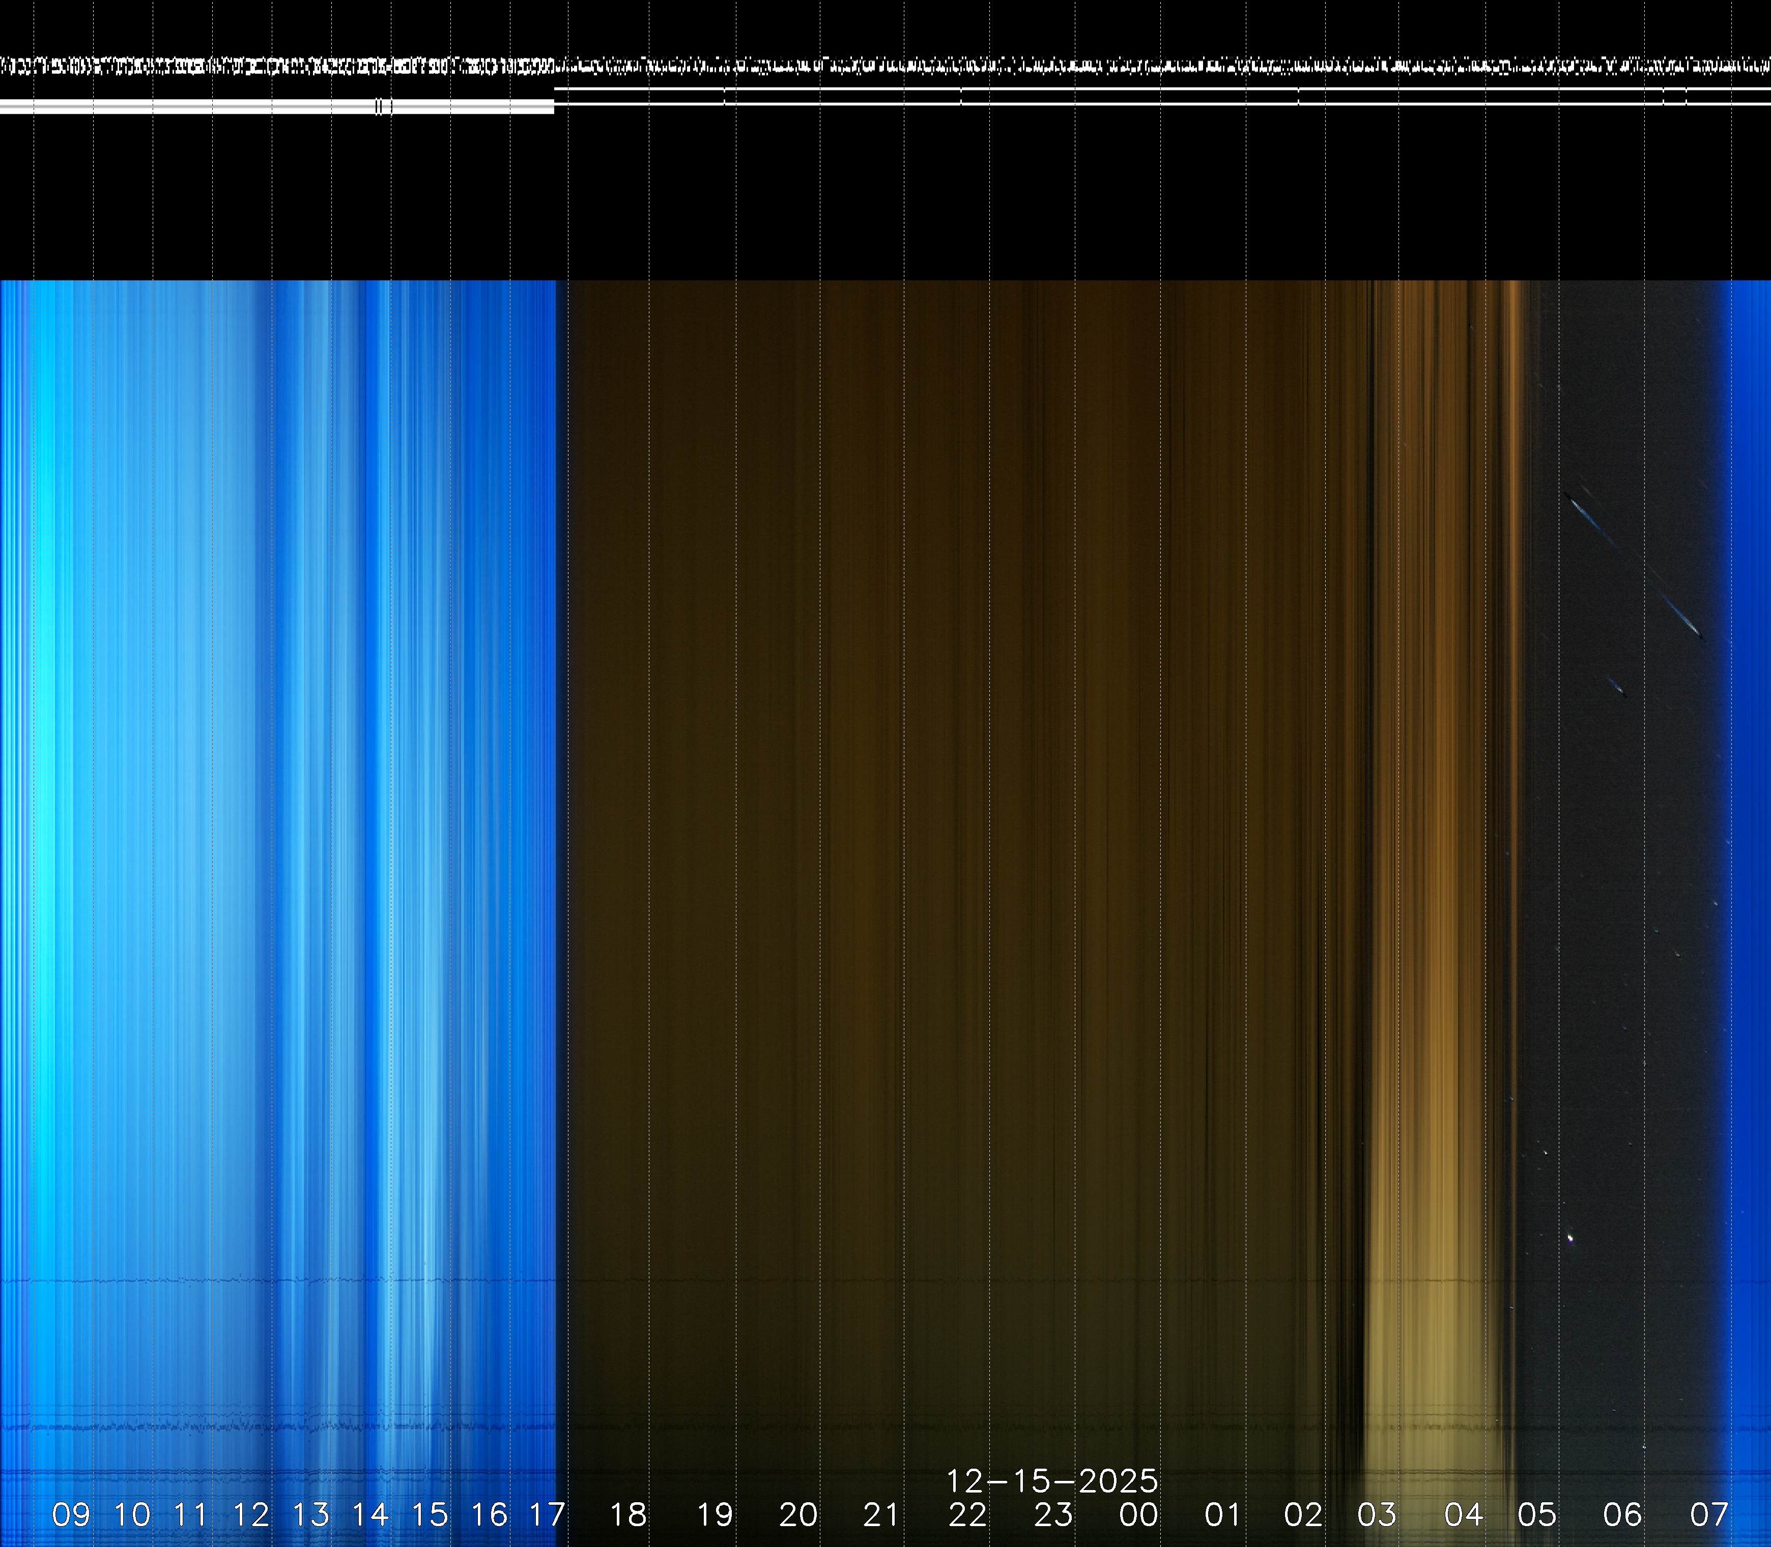Select the 03 hour label
This screenshot has width=1771, height=1547.
click(x=1377, y=1514)
